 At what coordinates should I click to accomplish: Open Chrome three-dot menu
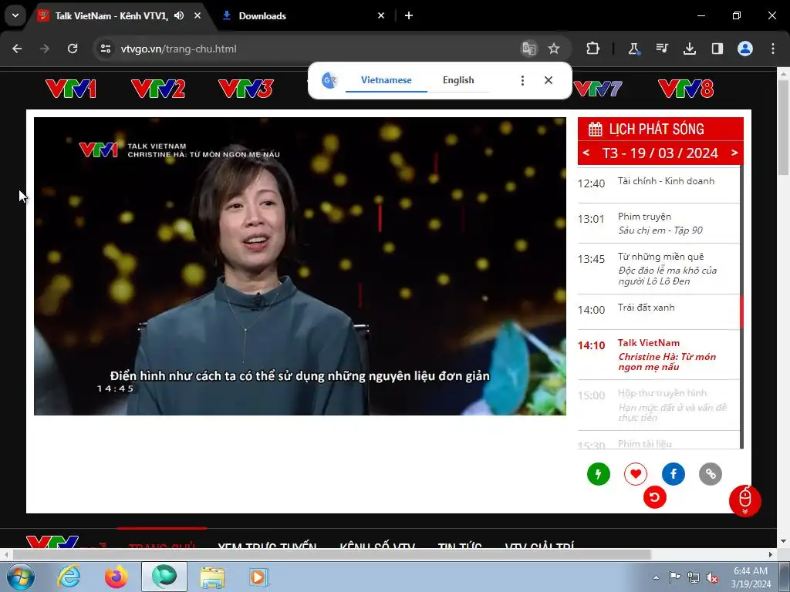pos(773,49)
